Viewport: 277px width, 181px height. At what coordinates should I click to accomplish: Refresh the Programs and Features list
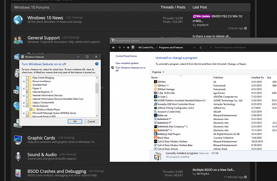(x=201, y=47)
